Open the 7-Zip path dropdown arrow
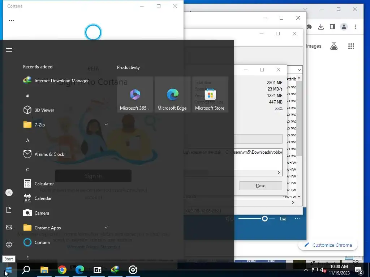The height and width of the screenshot is (277, 370). (x=299, y=70)
